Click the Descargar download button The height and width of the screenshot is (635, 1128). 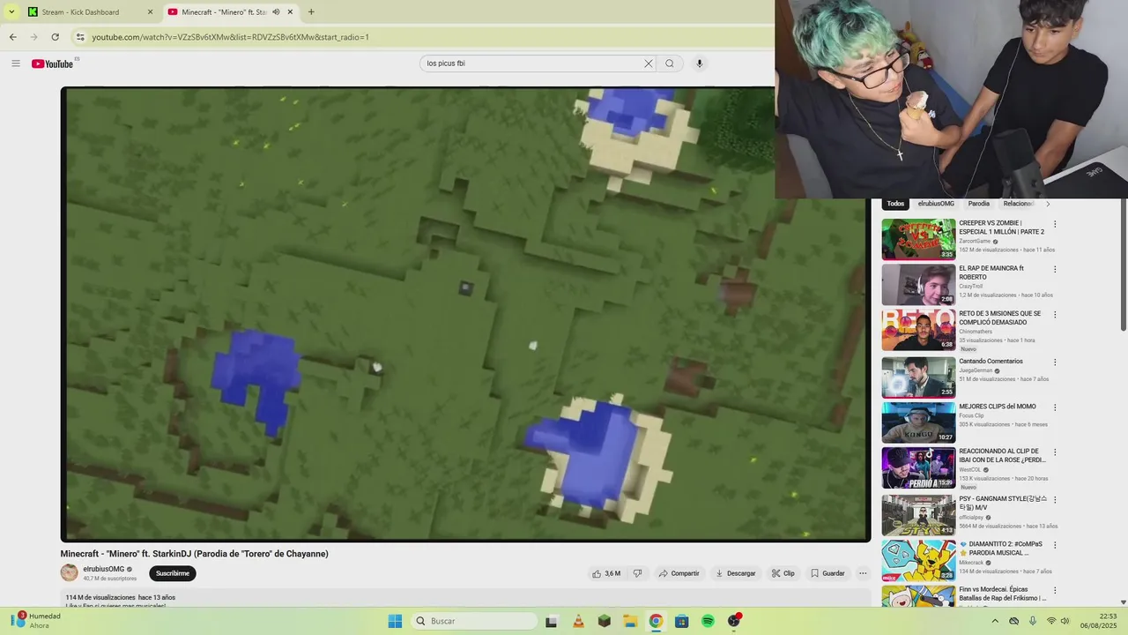[735, 573]
